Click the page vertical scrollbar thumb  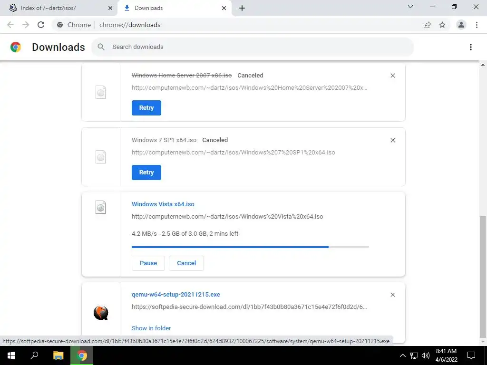click(483, 277)
